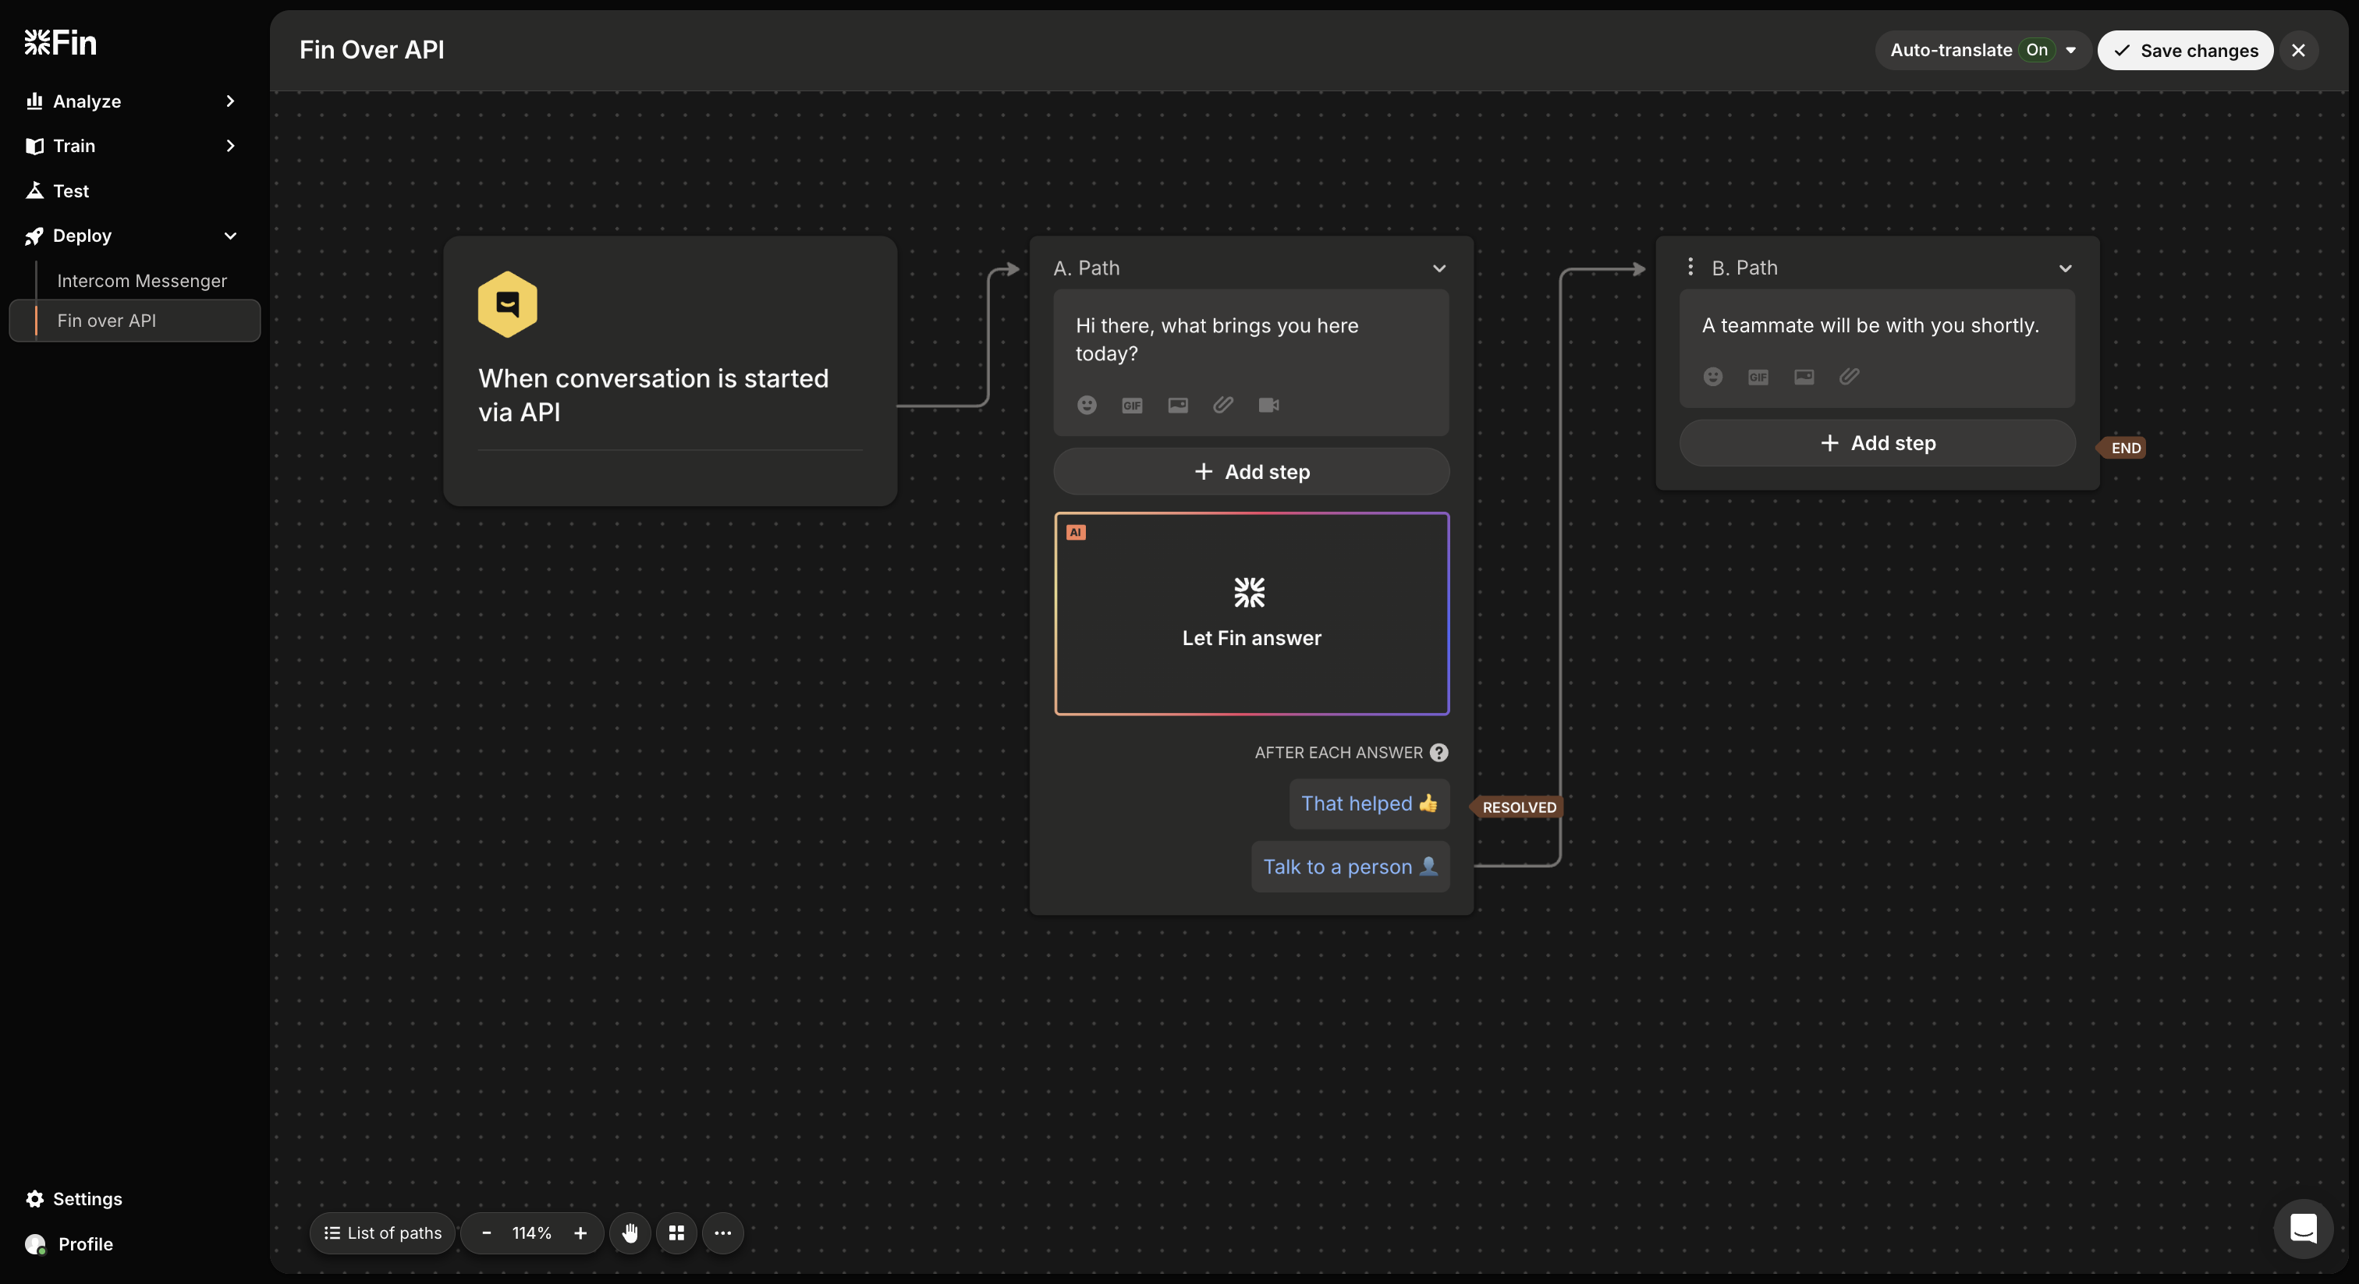This screenshot has height=1284, width=2359.
Task: Click the That helped reply button
Action: click(1370, 803)
